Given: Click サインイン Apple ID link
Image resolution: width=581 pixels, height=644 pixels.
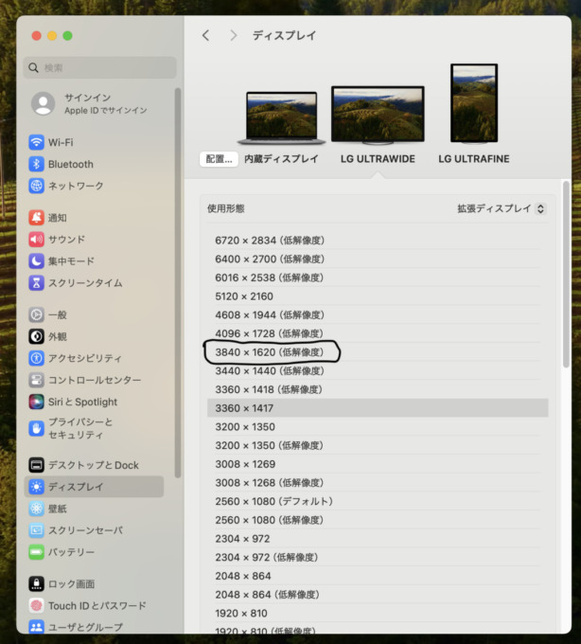Looking at the screenshot, I should 105,103.
